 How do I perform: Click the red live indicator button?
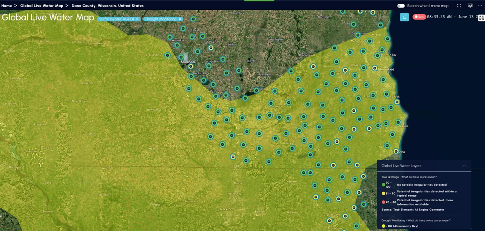pyautogui.click(x=419, y=17)
